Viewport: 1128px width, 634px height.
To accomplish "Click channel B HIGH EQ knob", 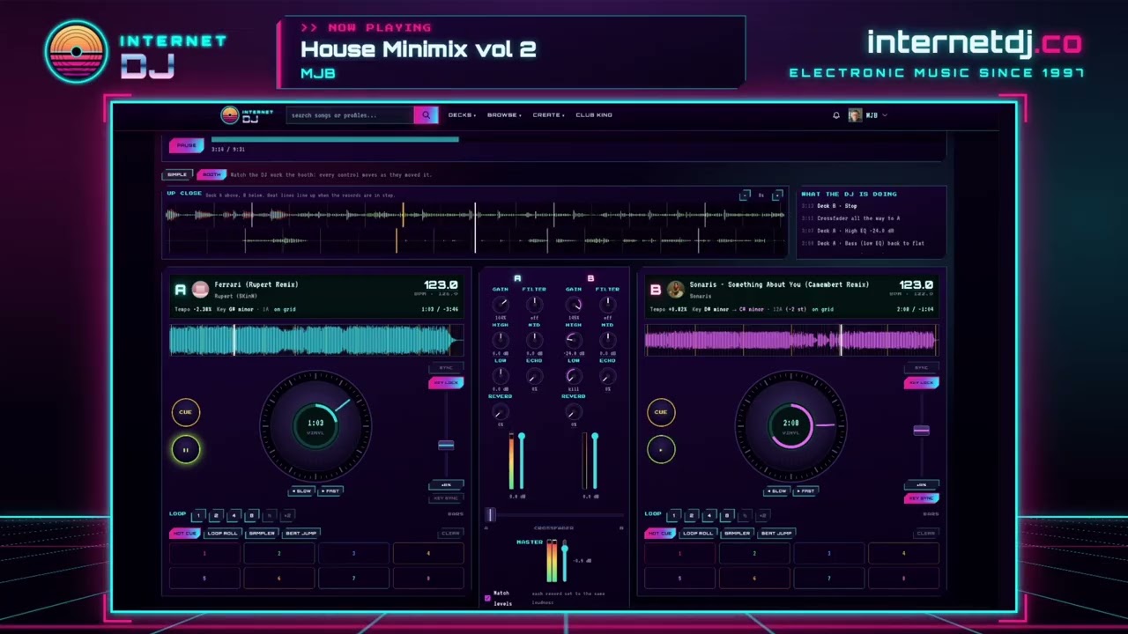I will coord(573,340).
